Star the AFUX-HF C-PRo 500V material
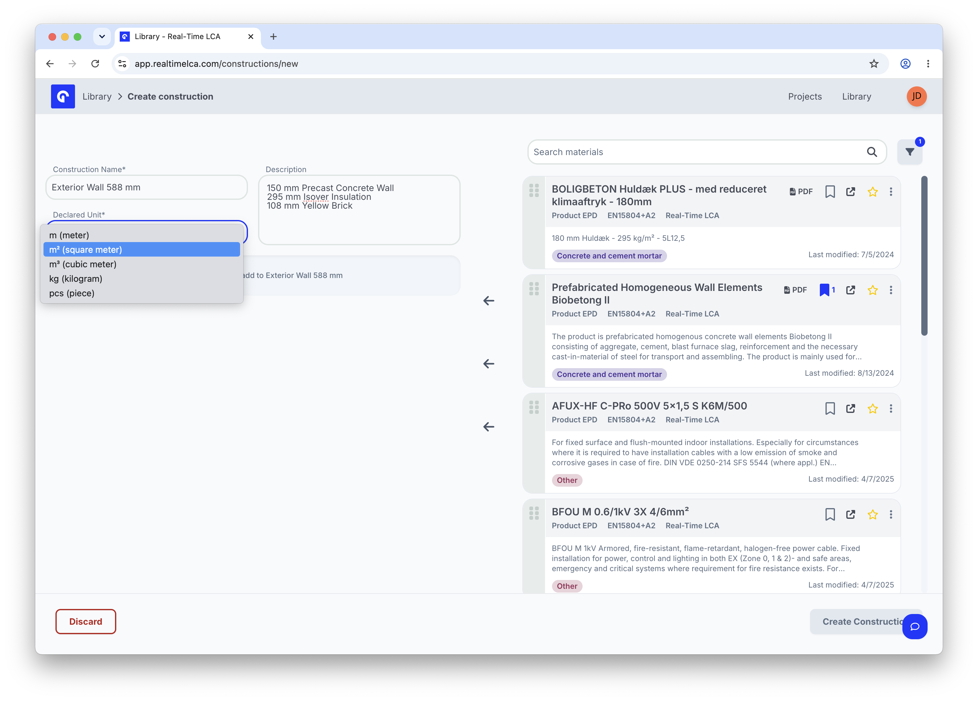Screen dimensions: 978x701 (x=872, y=408)
